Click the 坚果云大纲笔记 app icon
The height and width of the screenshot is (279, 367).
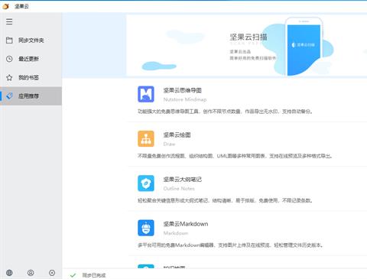(x=146, y=183)
